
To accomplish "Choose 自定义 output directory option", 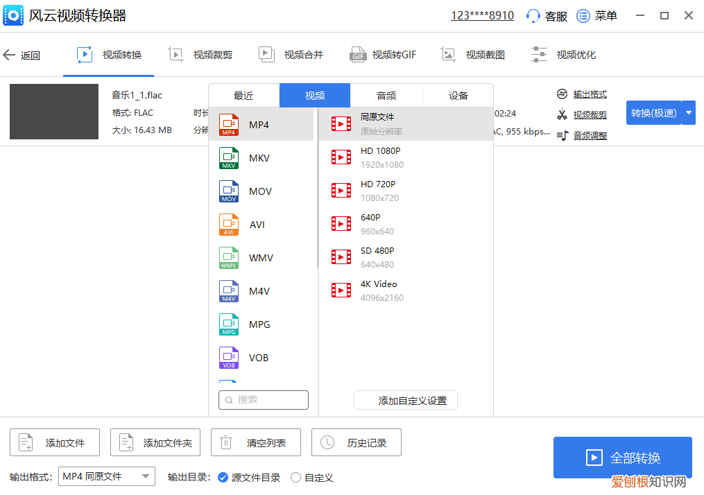I will pyautogui.click(x=298, y=477).
